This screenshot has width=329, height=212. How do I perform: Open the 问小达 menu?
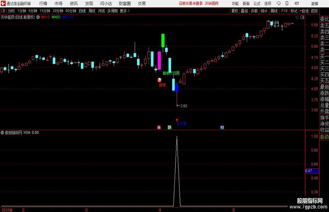tap(106, 3)
